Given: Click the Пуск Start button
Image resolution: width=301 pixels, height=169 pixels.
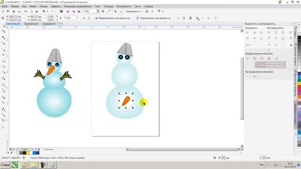Looking at the screenshot, I should (5, 165).
